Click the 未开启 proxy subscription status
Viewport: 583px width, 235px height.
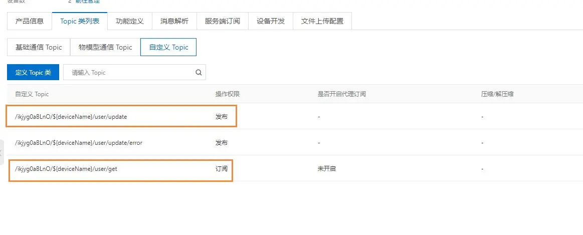pos(326,169)
